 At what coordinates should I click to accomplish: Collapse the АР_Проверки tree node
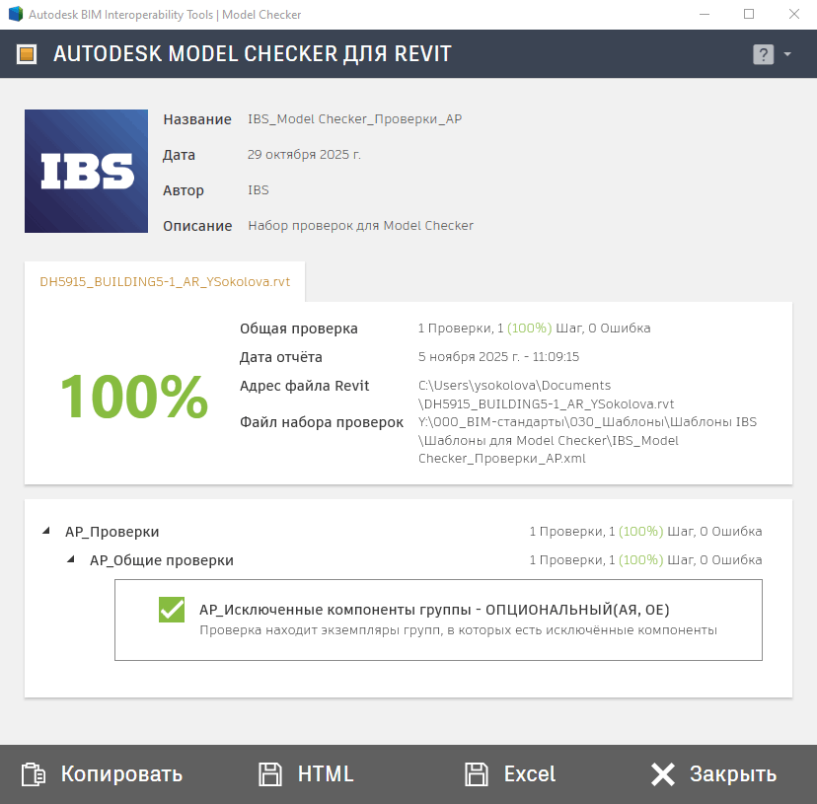tap(46, 531)
